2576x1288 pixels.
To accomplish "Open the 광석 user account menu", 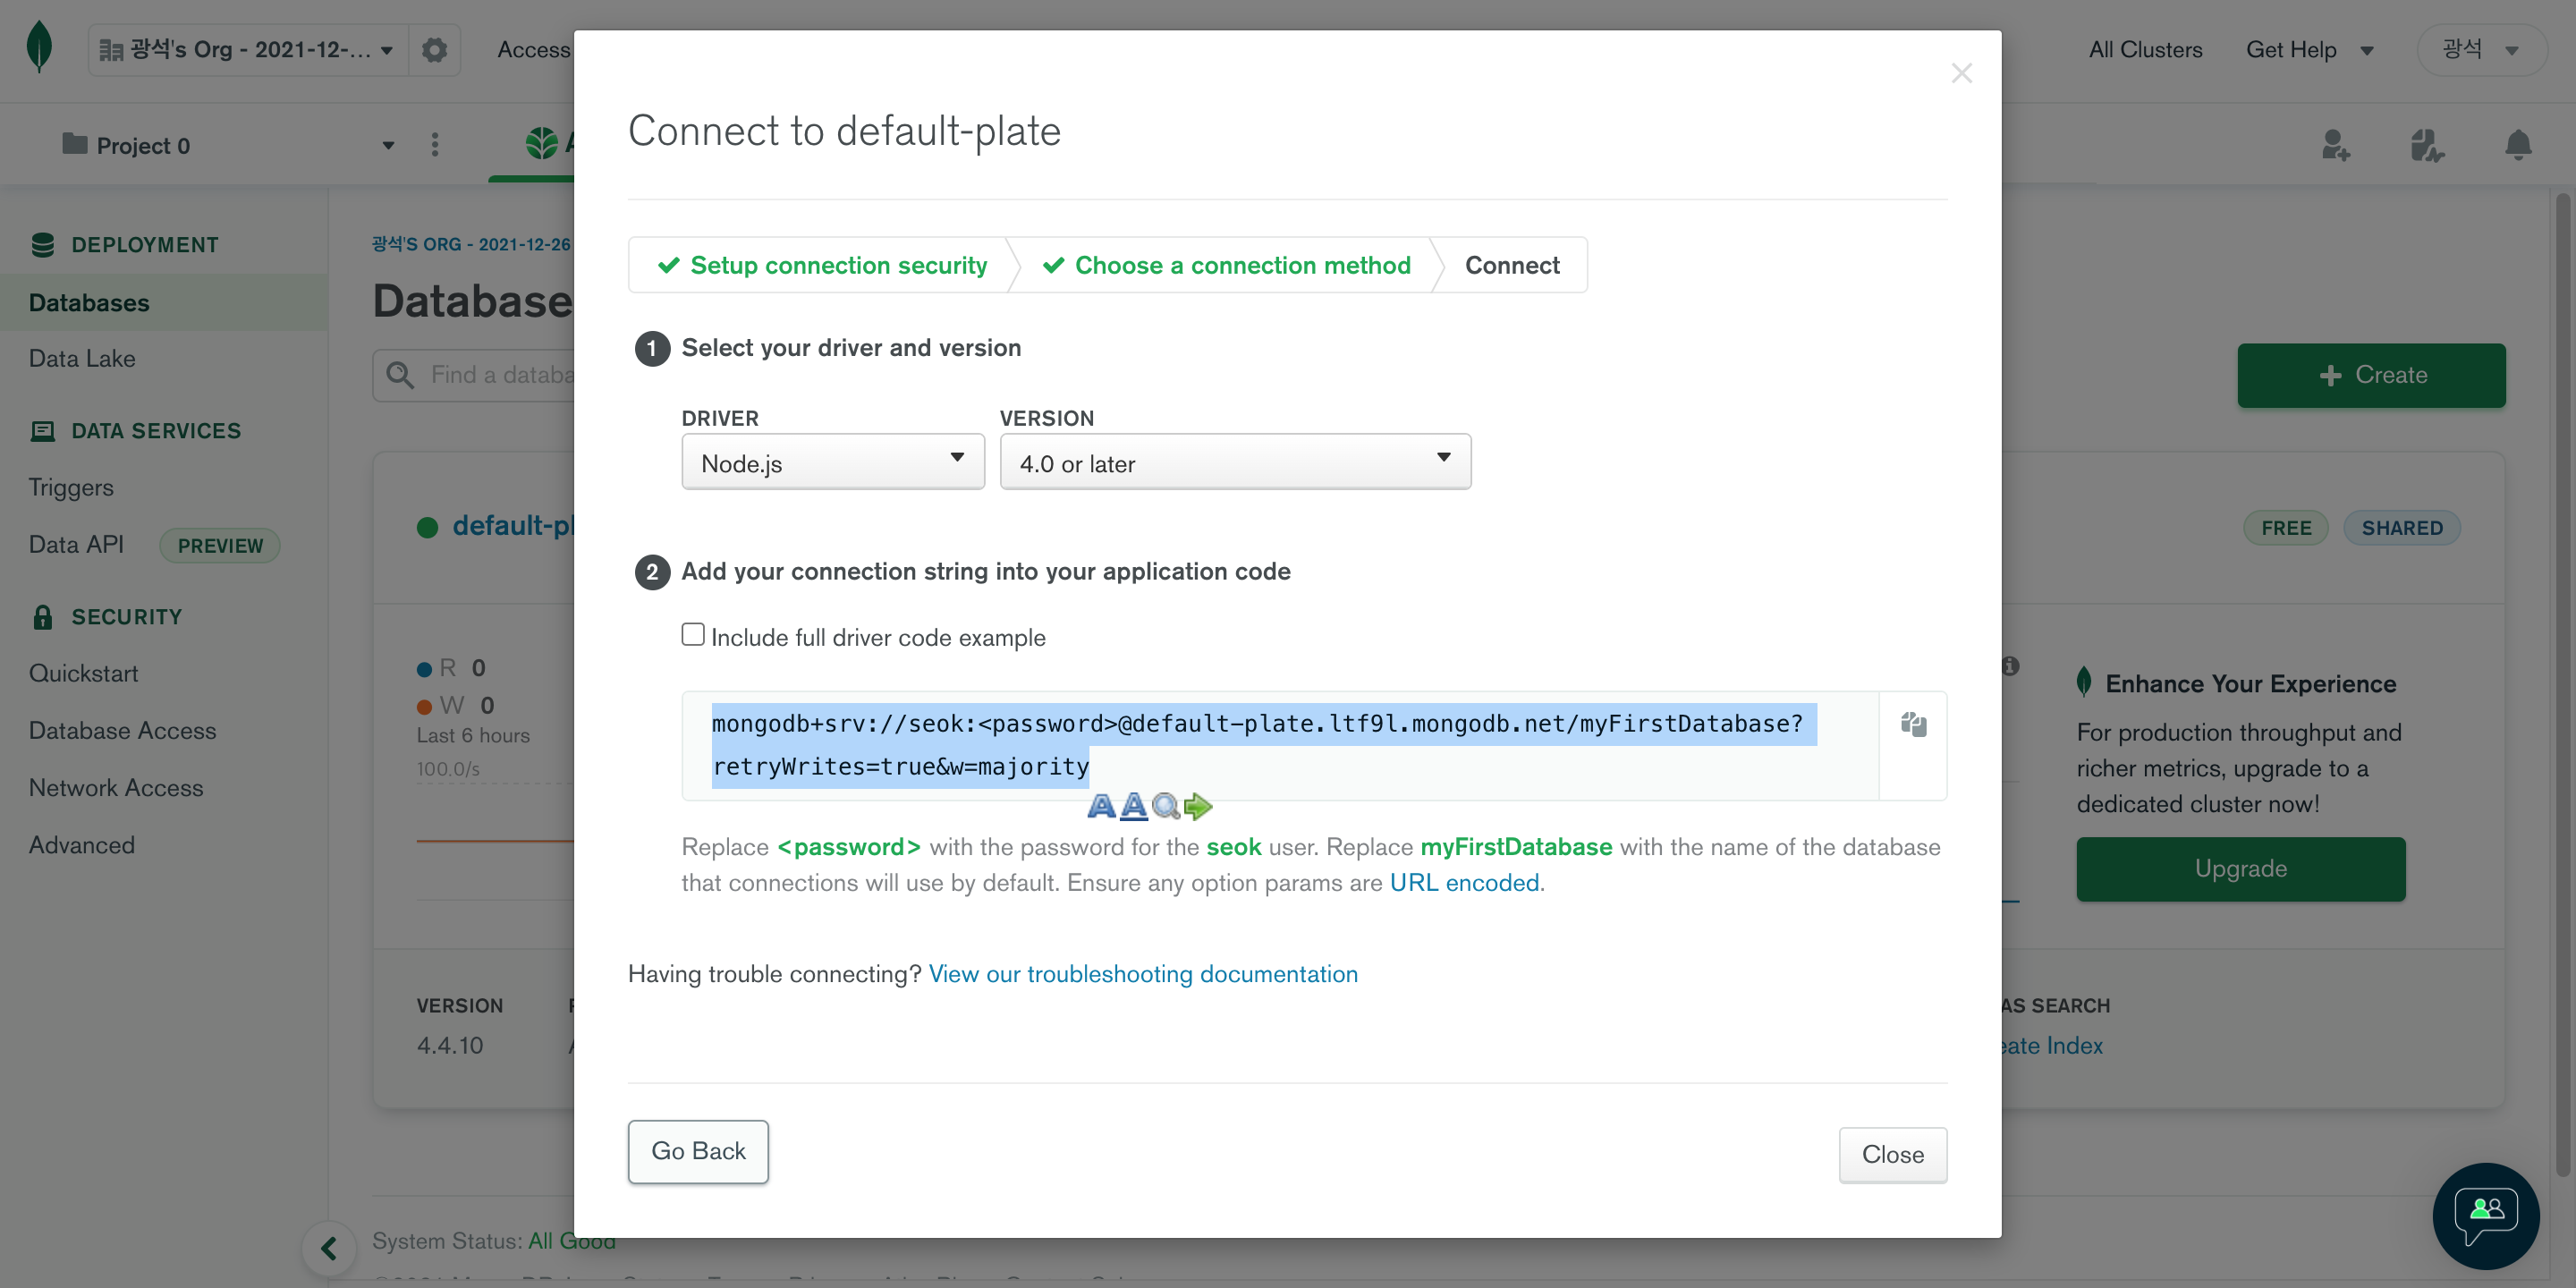I will (x=2481, y=50).
